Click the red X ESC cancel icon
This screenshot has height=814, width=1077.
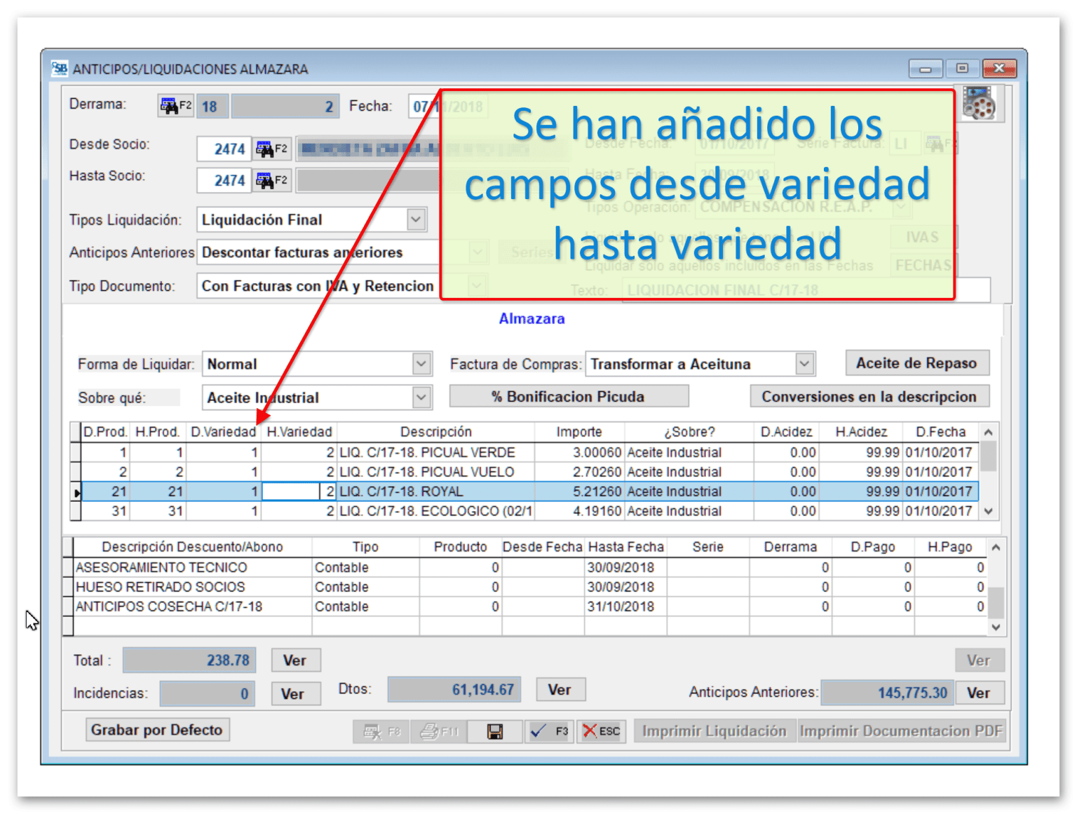click(601, 731)
